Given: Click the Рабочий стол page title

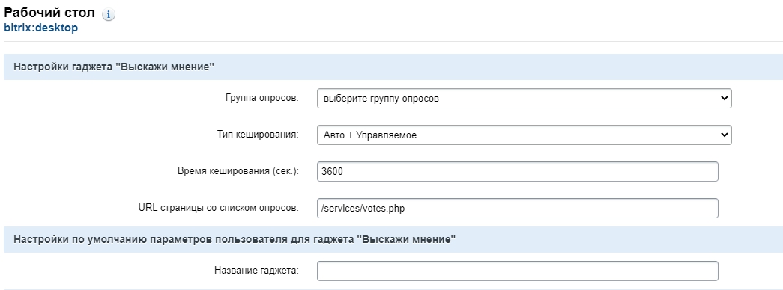Looking at the screenshot, I should [x=49, y=13].
